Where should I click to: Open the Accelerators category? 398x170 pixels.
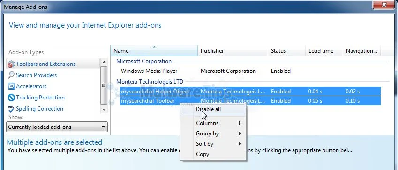[31, 86]
